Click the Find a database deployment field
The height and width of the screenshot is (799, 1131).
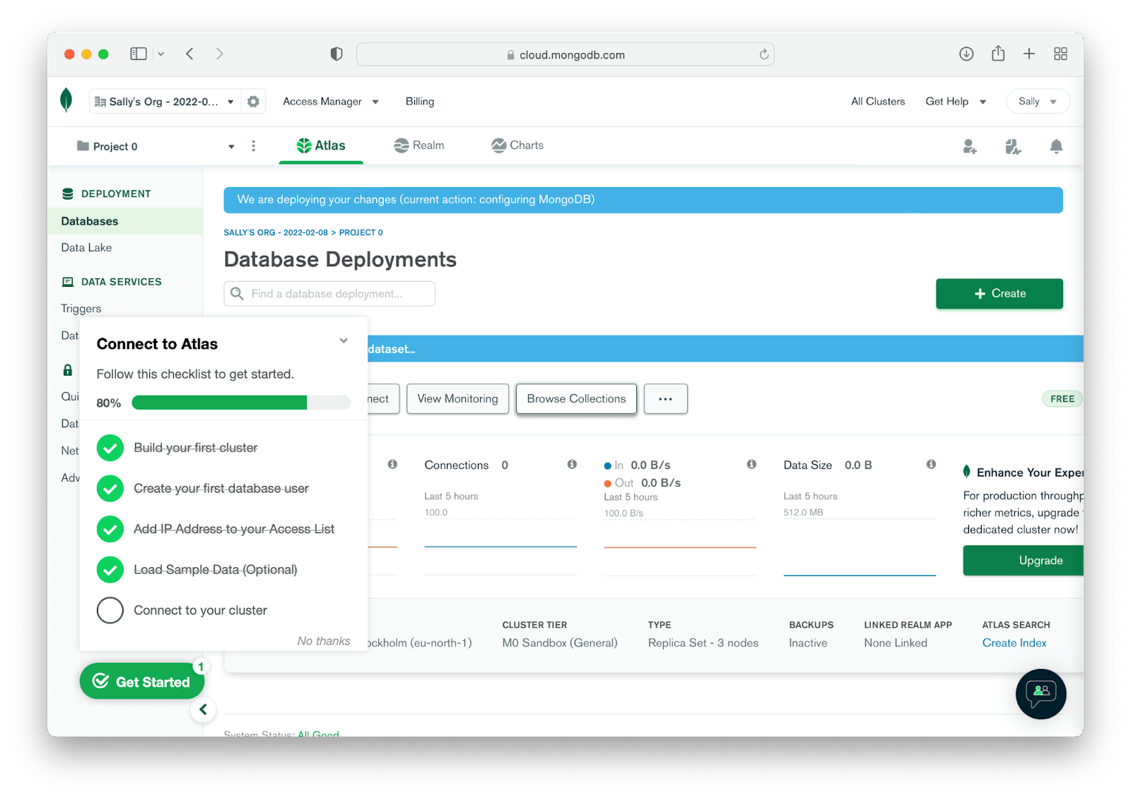(x=329, y=294)
